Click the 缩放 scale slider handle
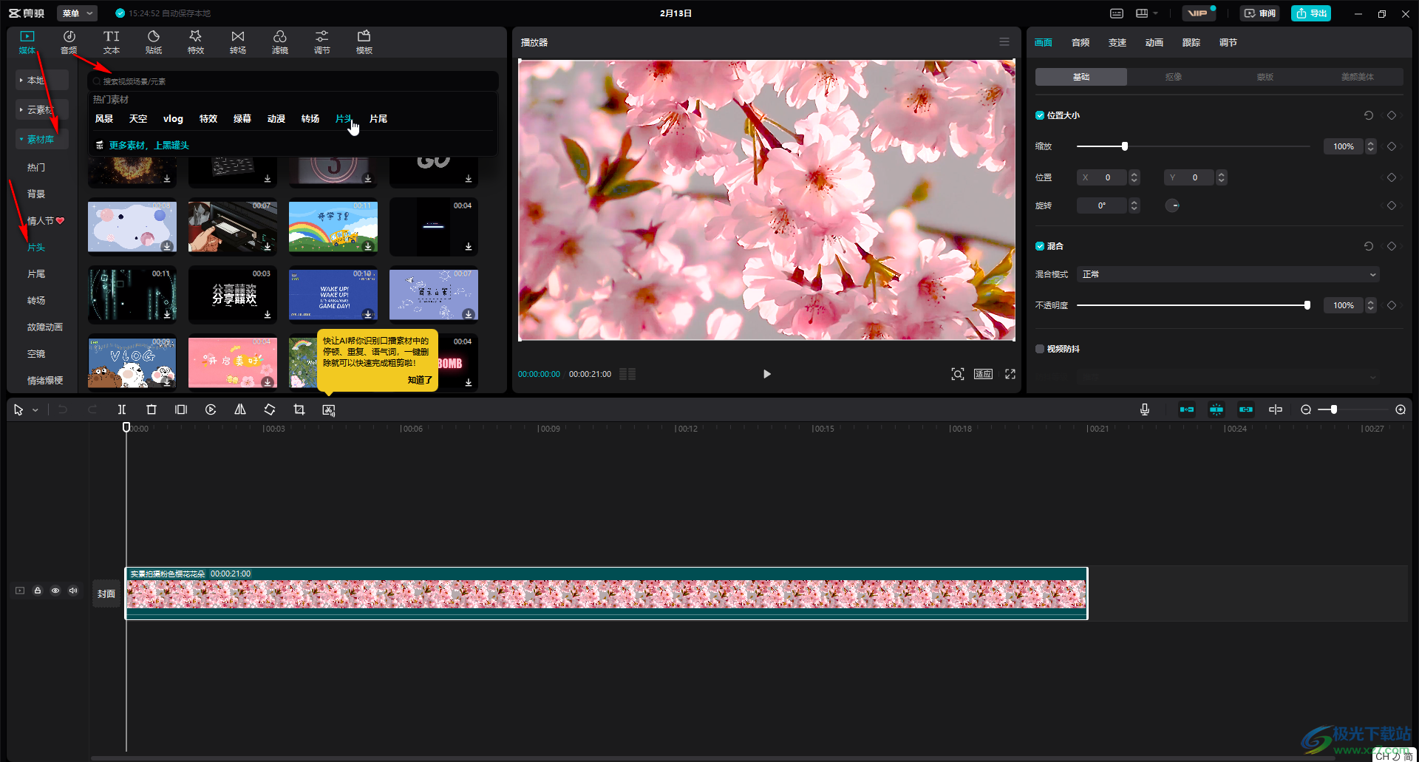1419x762 pixels. click(x=1125, y=146)
